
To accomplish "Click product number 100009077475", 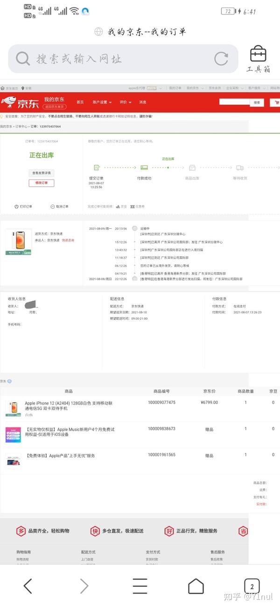I will (161, 402).
